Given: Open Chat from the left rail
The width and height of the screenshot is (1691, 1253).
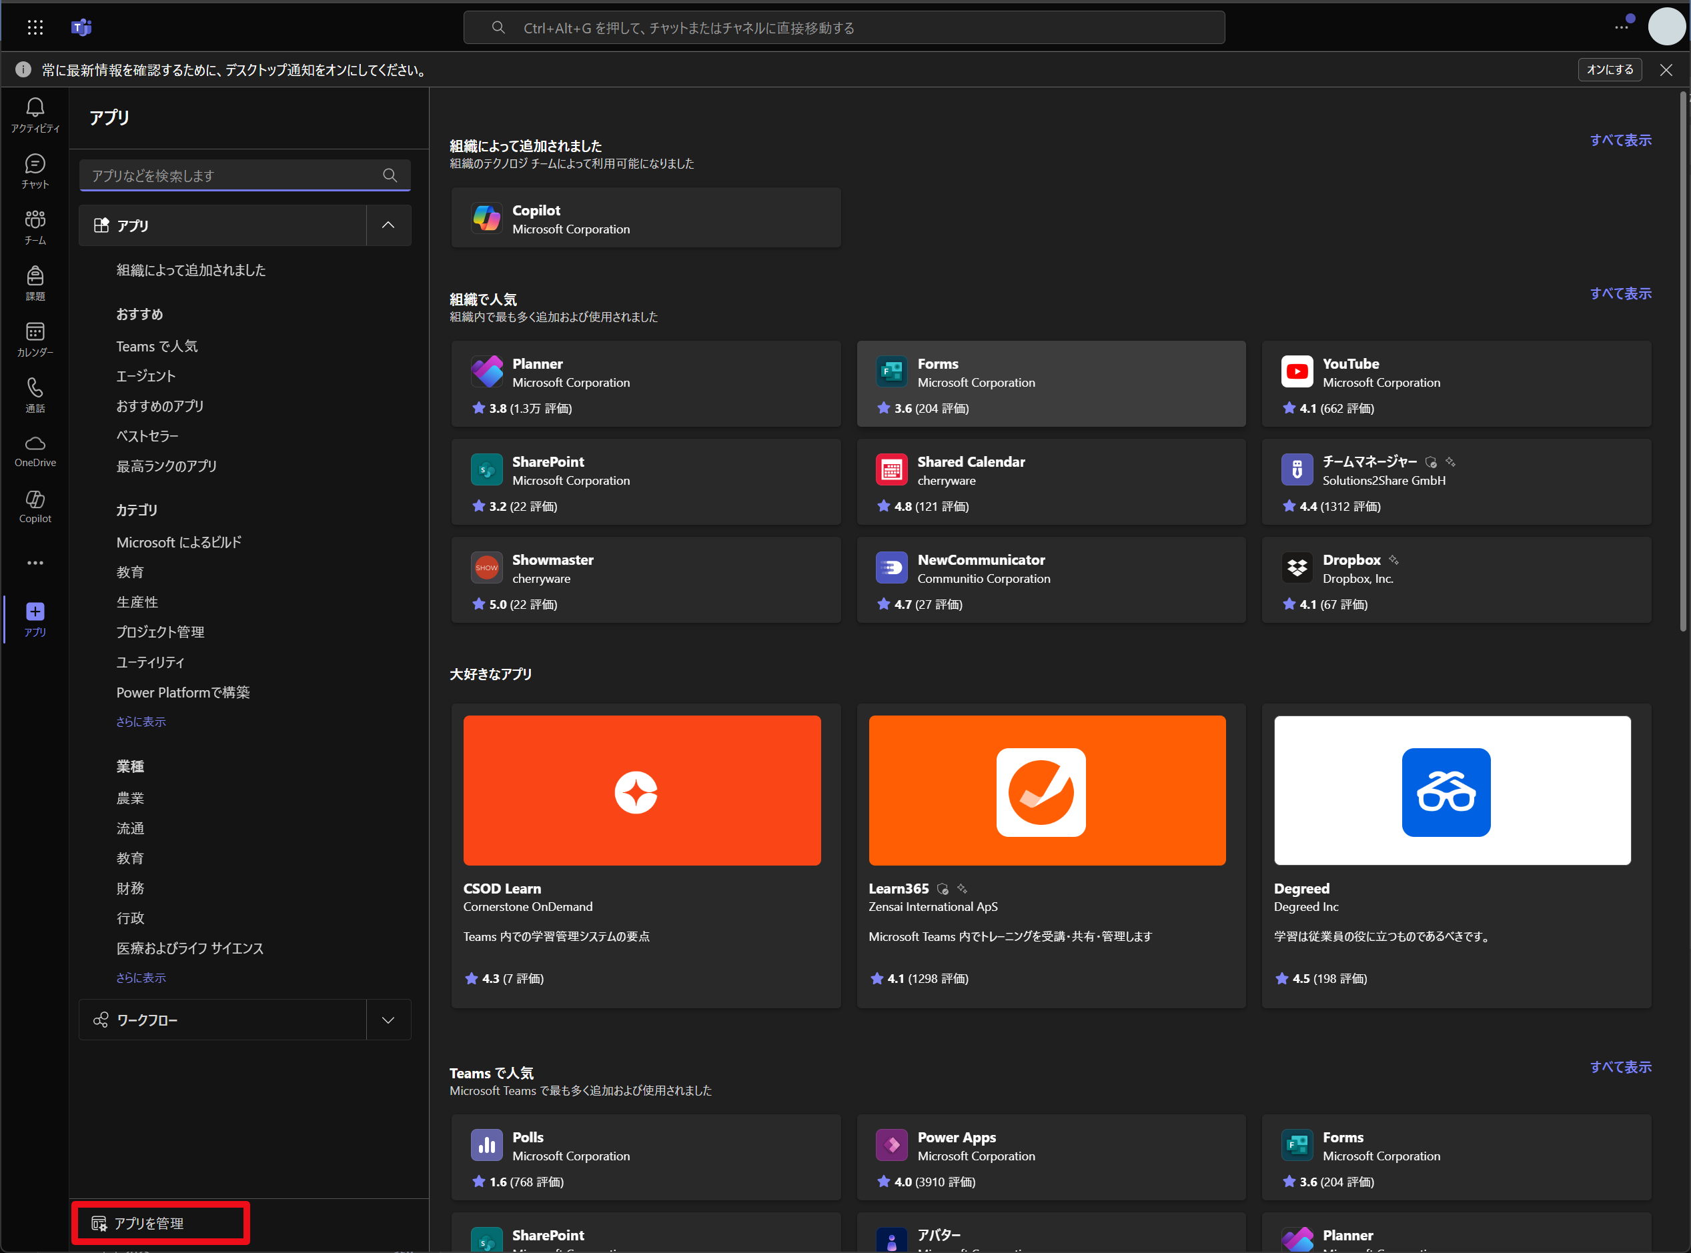Looking at the screenshot, I should pos(35,171).
